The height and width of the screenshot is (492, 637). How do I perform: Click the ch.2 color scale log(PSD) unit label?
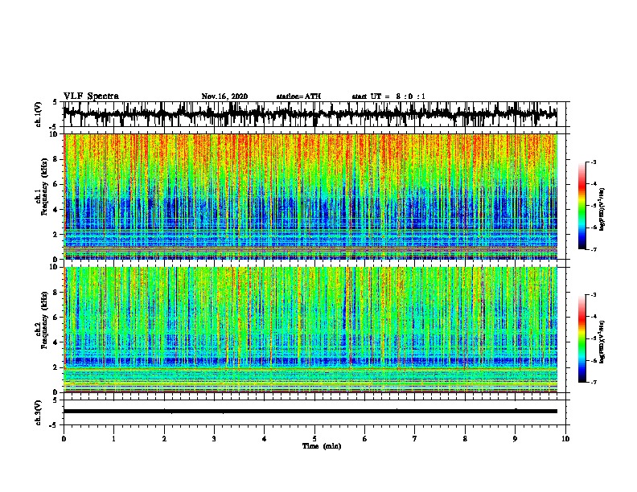tap(602, 342)
